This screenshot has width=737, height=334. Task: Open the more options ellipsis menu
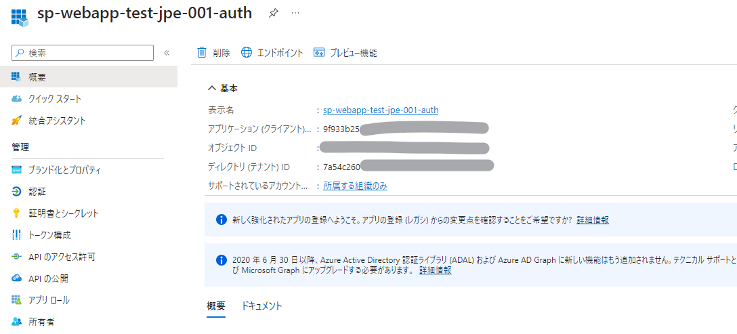pos(295,13)
